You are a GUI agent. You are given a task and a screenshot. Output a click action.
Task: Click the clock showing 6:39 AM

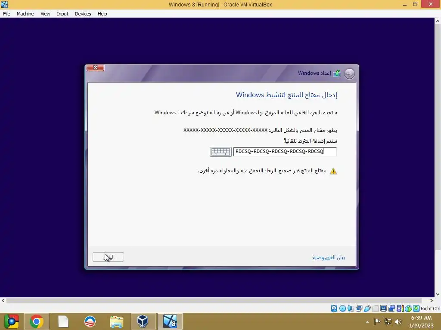pos(421,318)
